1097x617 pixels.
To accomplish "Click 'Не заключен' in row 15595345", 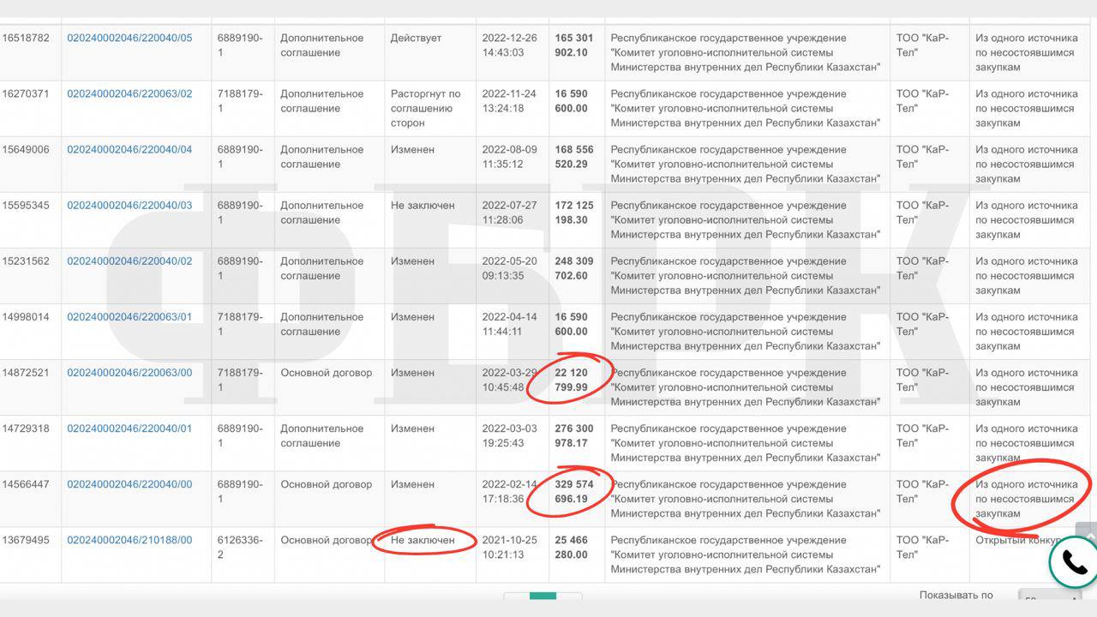I will coord(423,205).
